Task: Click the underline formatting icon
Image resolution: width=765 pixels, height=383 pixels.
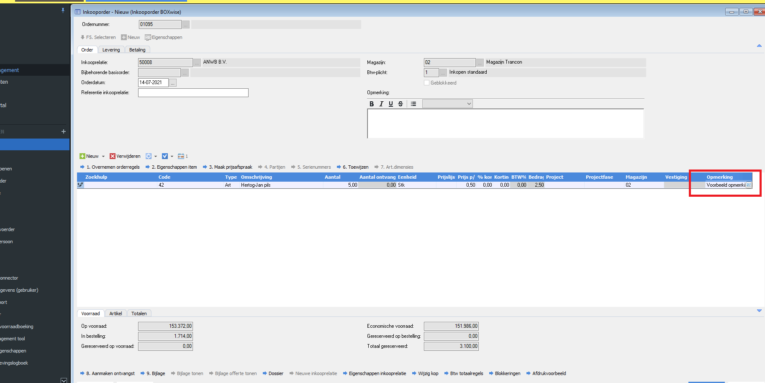Action: click(391, 104)
